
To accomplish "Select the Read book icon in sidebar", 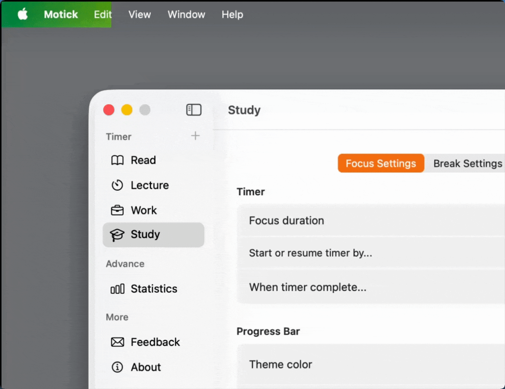I will pyautogui.click(x=117, y=160).
